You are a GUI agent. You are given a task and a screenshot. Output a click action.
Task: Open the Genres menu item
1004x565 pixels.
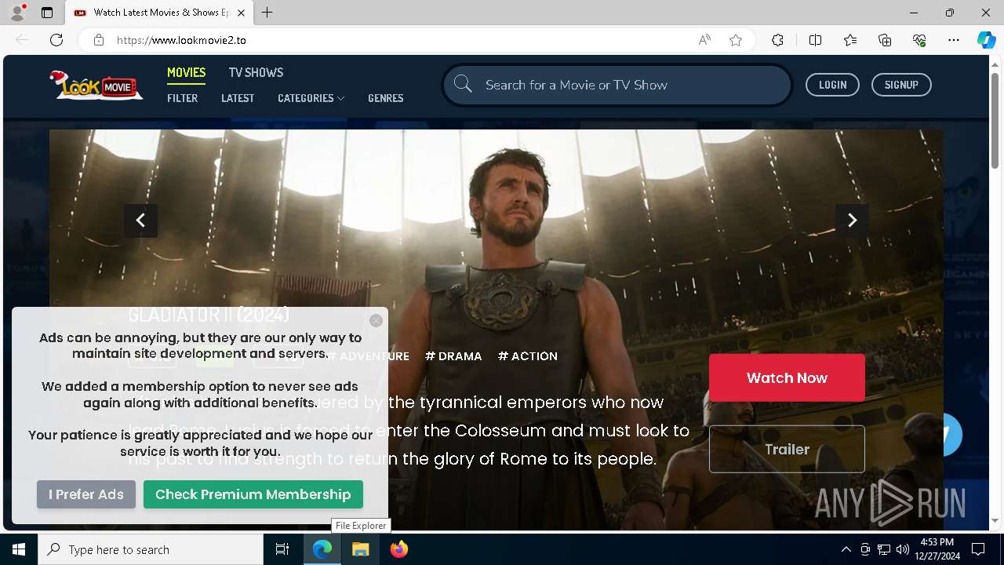point(386,98)
